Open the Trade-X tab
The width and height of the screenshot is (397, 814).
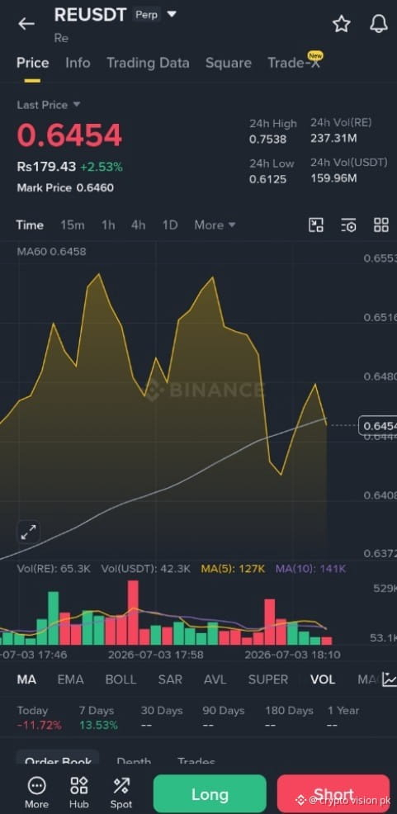pos(295,63)
